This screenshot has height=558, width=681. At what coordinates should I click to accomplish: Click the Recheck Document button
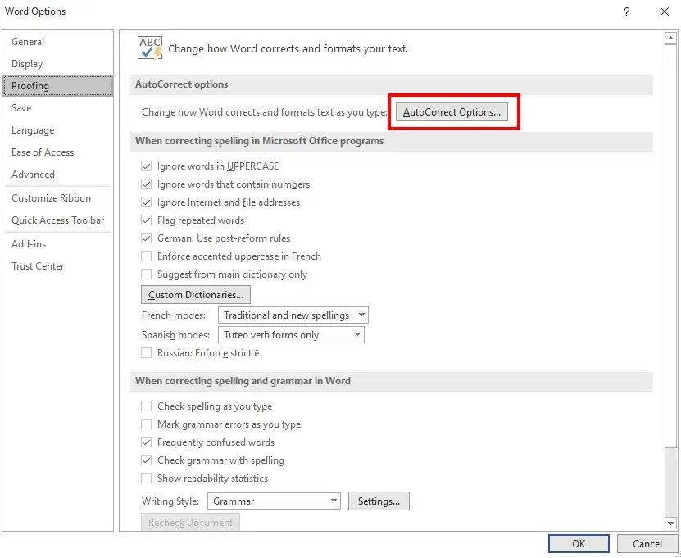click(190, 523)
